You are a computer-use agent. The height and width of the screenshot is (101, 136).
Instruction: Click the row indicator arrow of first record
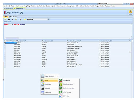coord(5,43)
